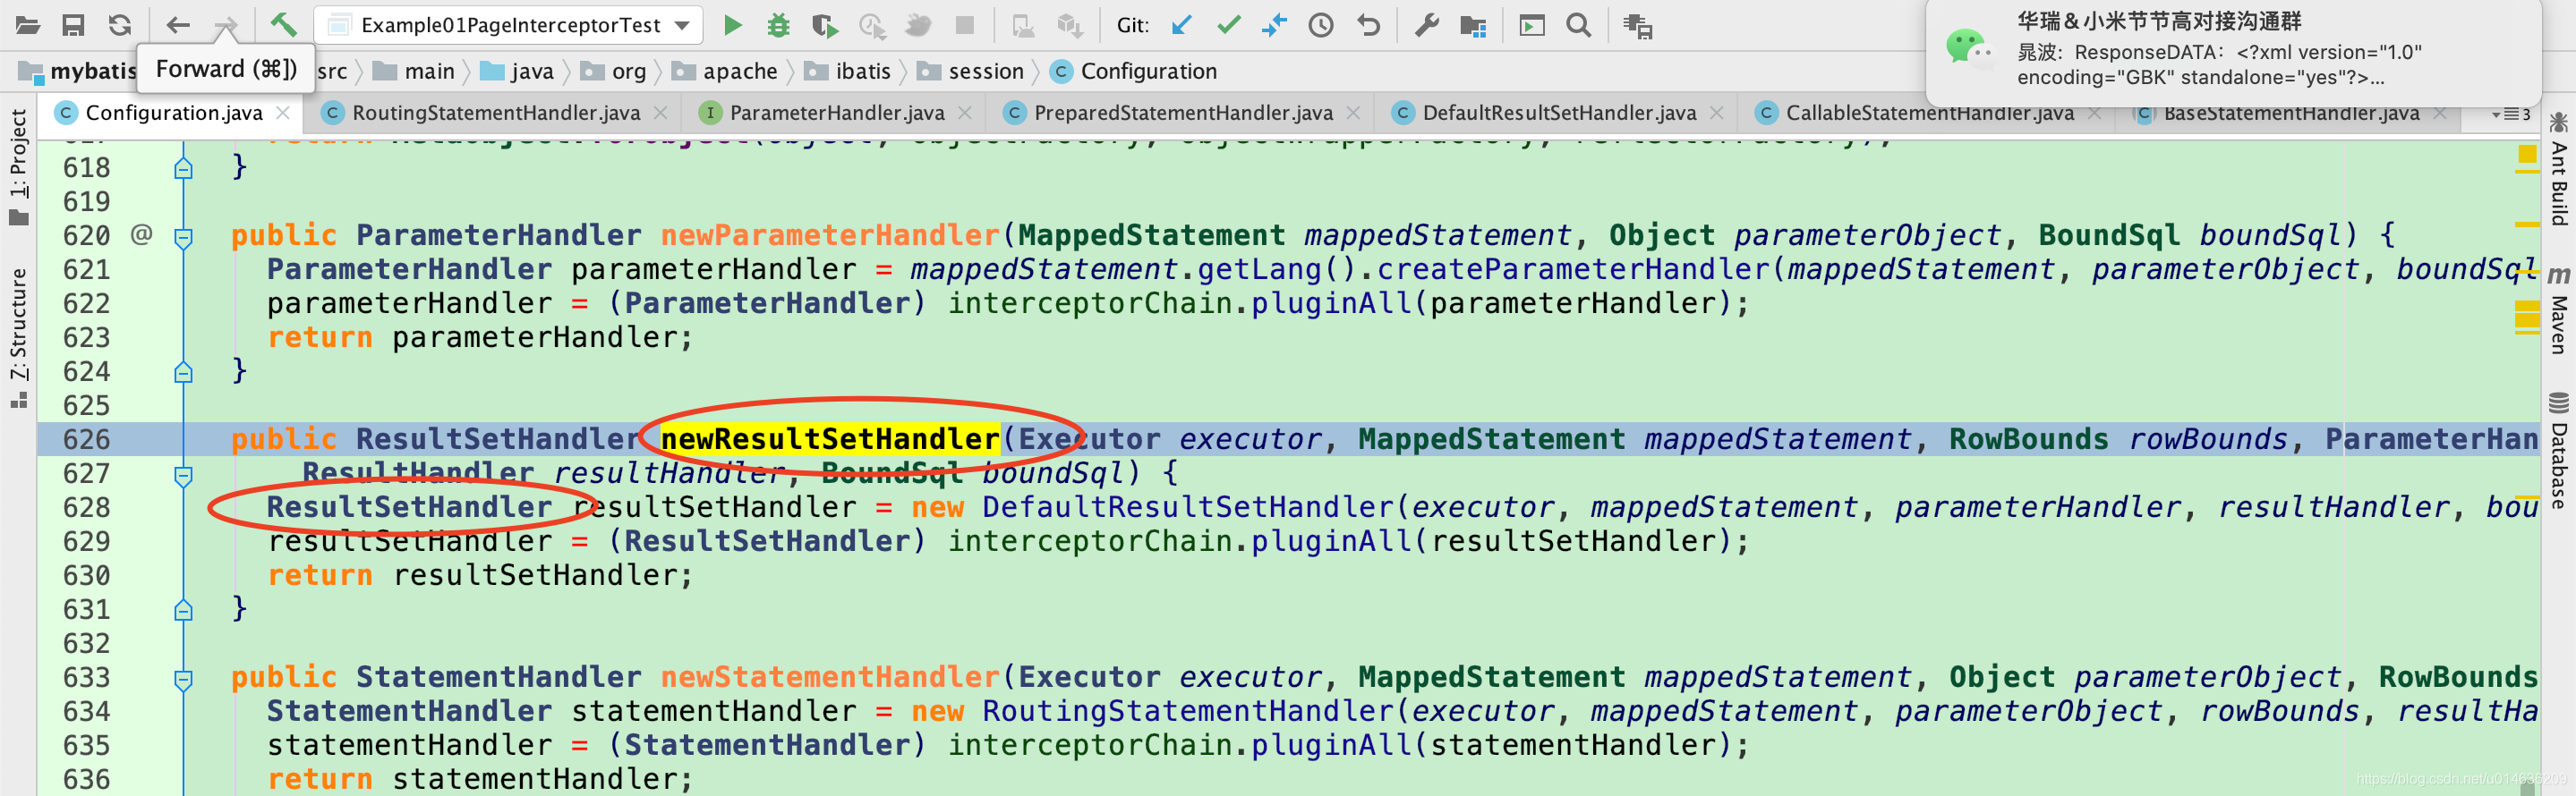The image size is (2576, 796).
Task: Click the Profile run icon
Action: pyautogui.click(x=872, y=25)
